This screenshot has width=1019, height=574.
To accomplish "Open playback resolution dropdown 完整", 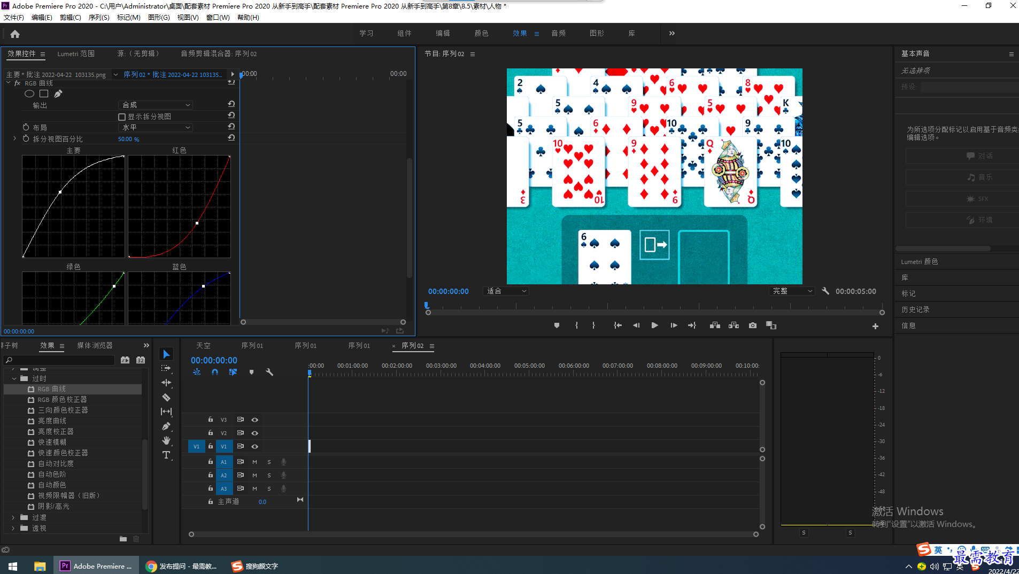I will coord(792,291).
